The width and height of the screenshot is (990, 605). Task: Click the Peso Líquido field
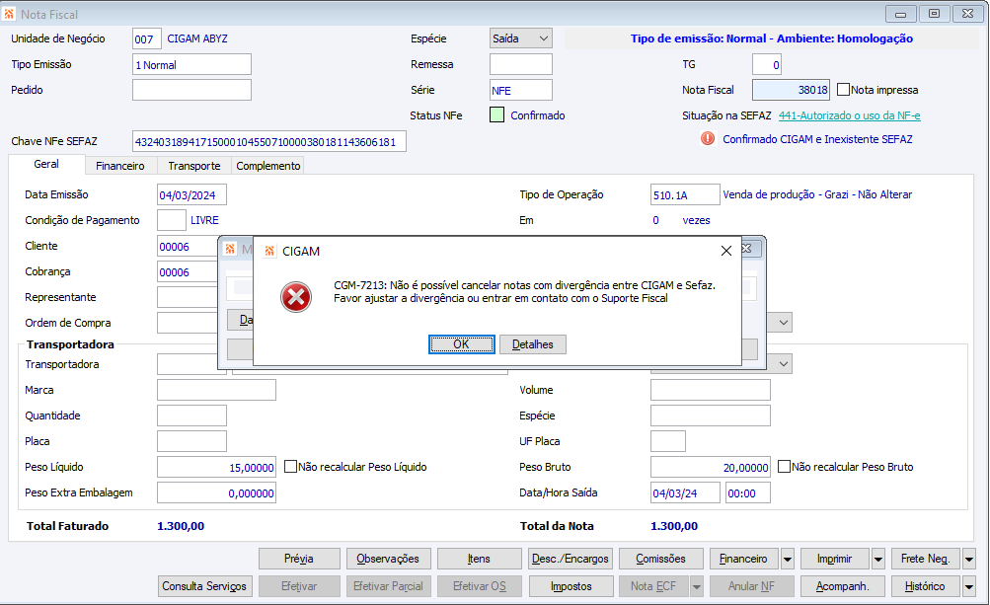(216, 468)
